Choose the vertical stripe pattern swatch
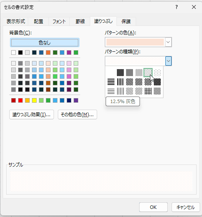202x217 pixels. tap(120, 82)
